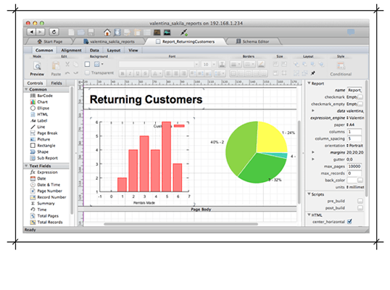Choose the Sub Report control
This screenshot has width=390, height=290.
(43, 158)
